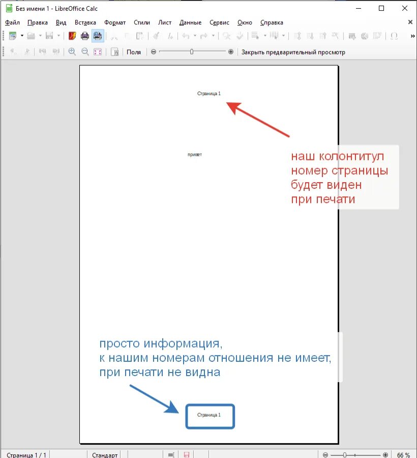The width and height of the screenshot is (417, 458).
Task: Click the Print printer icon
Action: [85, 36]
